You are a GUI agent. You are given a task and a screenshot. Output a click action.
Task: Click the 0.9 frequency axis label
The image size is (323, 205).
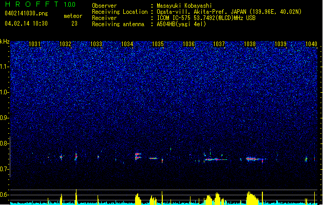coord(5,118)
